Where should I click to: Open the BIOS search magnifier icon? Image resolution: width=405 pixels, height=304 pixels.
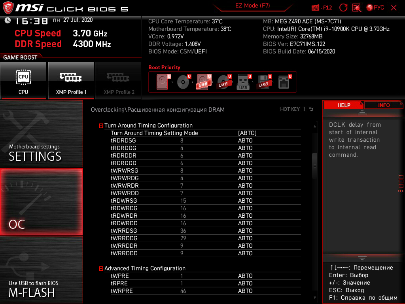[357, 8]
